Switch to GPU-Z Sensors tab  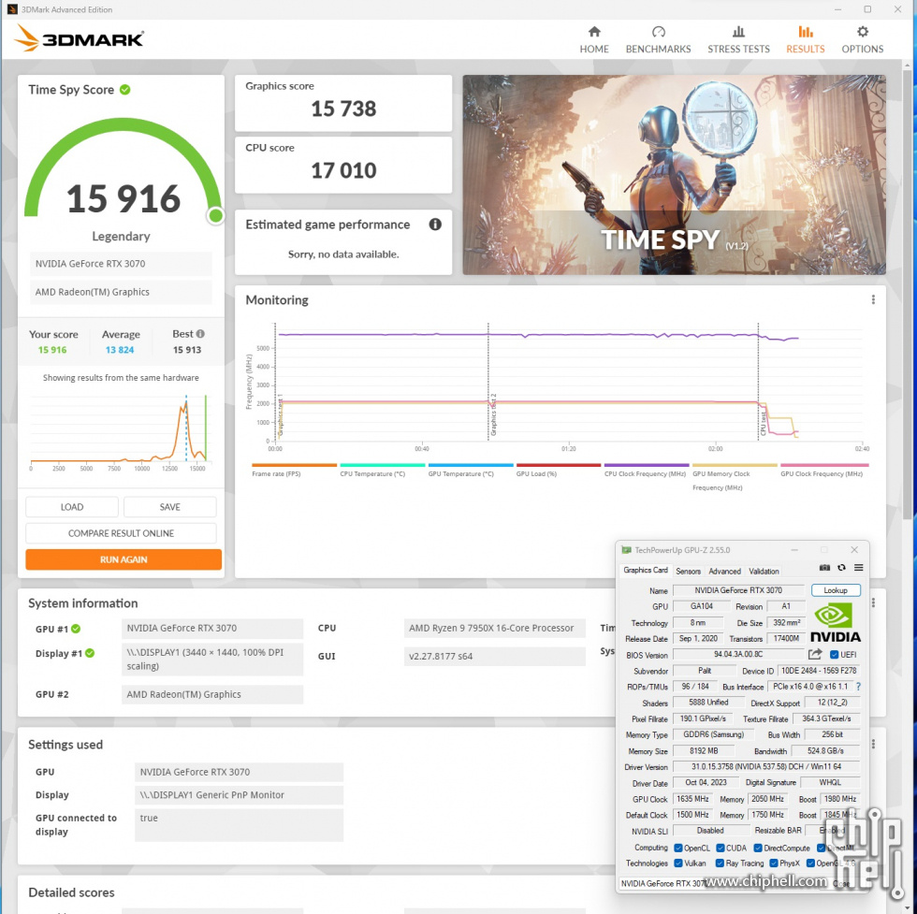(688, 572)
